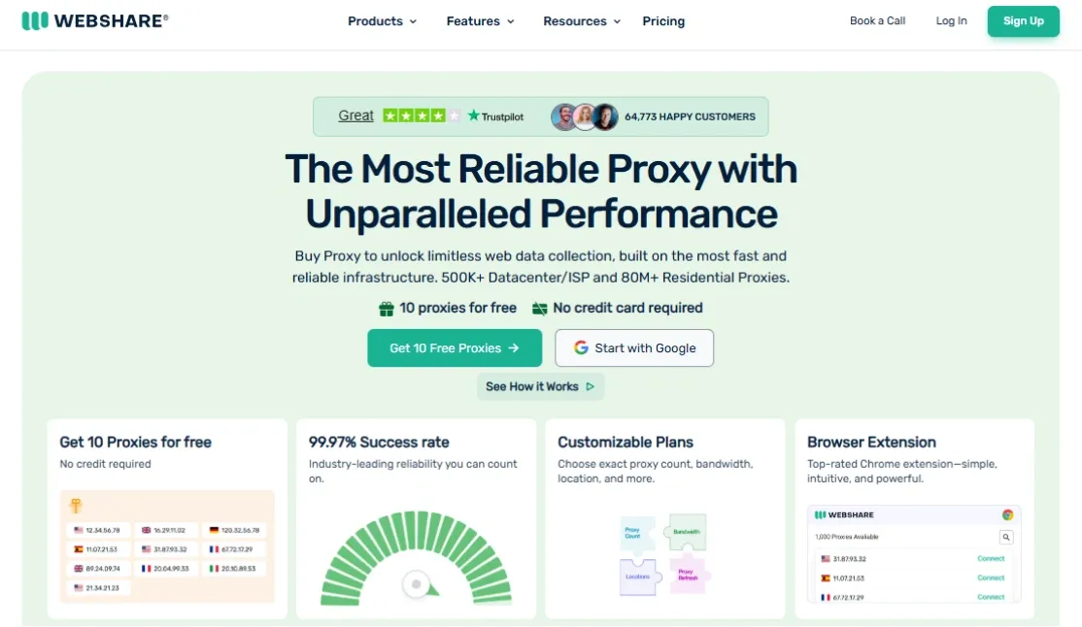Click the Google icon on sign-in button
1082x627 pixels.
pos(581,348)
